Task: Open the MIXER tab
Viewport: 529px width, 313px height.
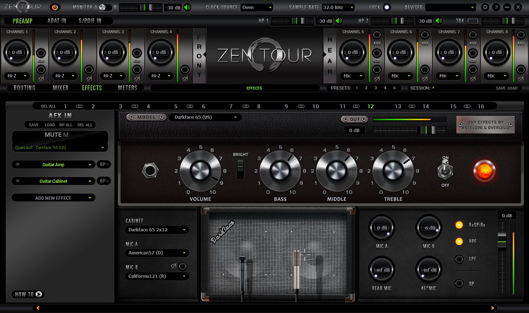Action: pyautogui.click(x=60, y=88)
